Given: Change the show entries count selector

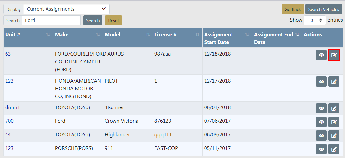Looking at the screenshot, I should [314, 20].
